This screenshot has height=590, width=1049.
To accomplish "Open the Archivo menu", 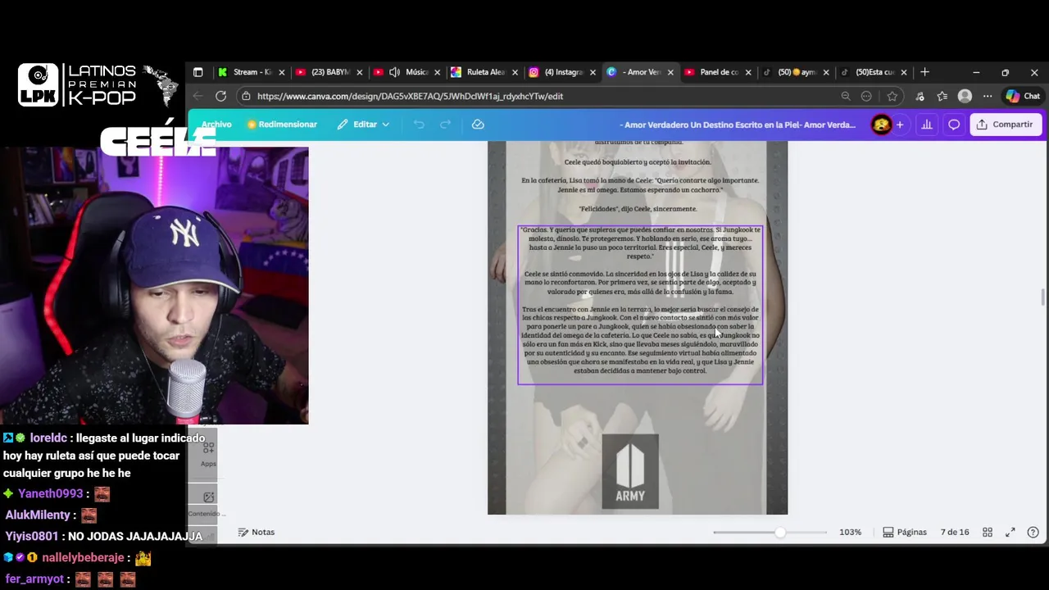I will click(216, 125).
